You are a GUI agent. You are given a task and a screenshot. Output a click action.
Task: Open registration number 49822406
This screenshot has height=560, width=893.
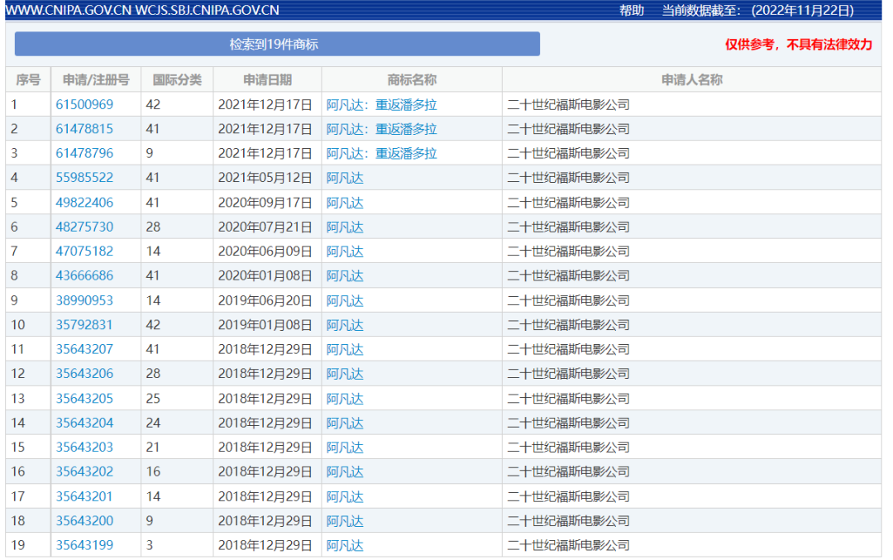[84, 203]
